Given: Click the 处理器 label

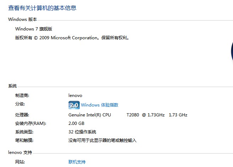Looking at the screenshot, I should pos(22,115).
